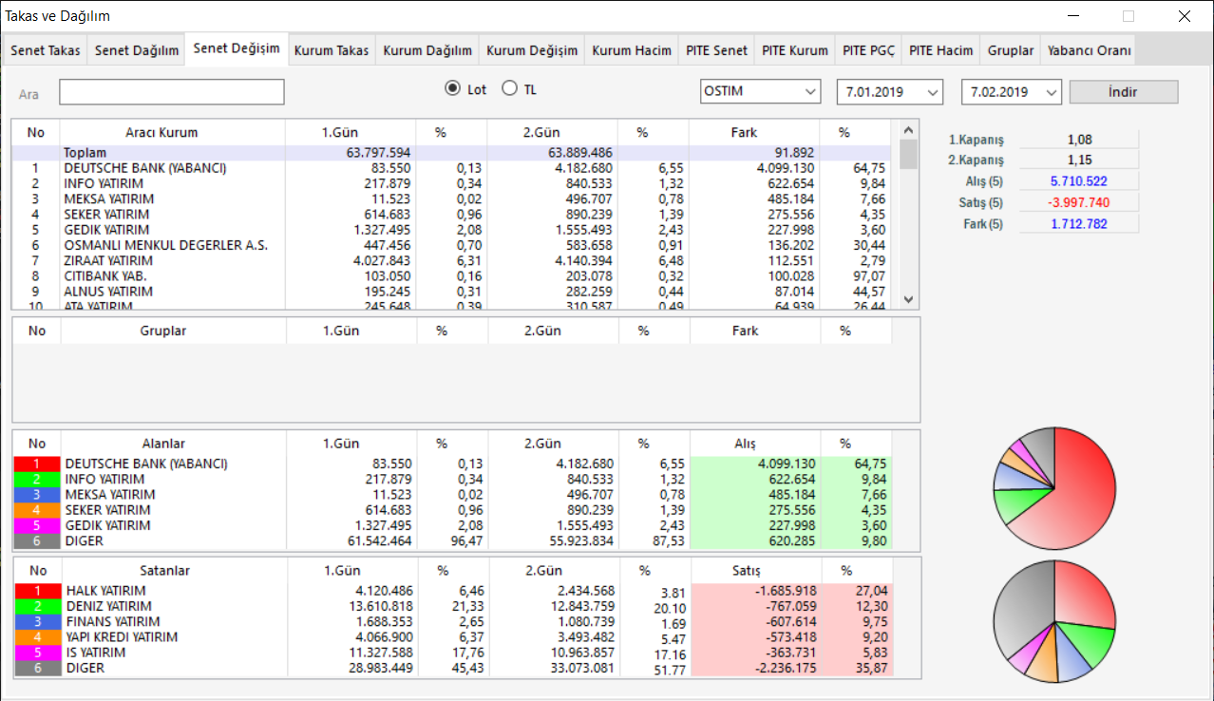The width and height of the screenshot is (1214, 701).
Task: Open the Kurum Hacim tab
Action: [x=632, y=50]
